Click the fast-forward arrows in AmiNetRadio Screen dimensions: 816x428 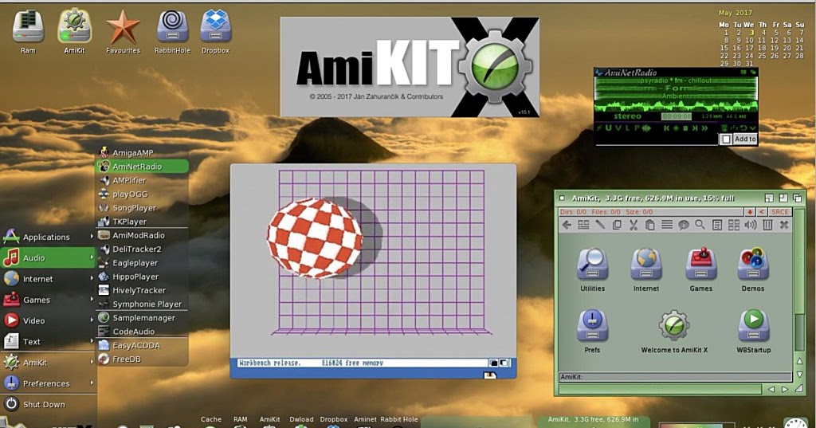coord(704,128)
